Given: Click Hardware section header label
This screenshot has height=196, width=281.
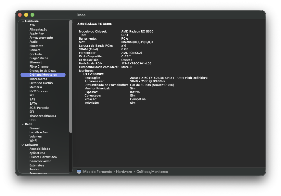Looking at the screenshot, I should click(x=32, y=21).
